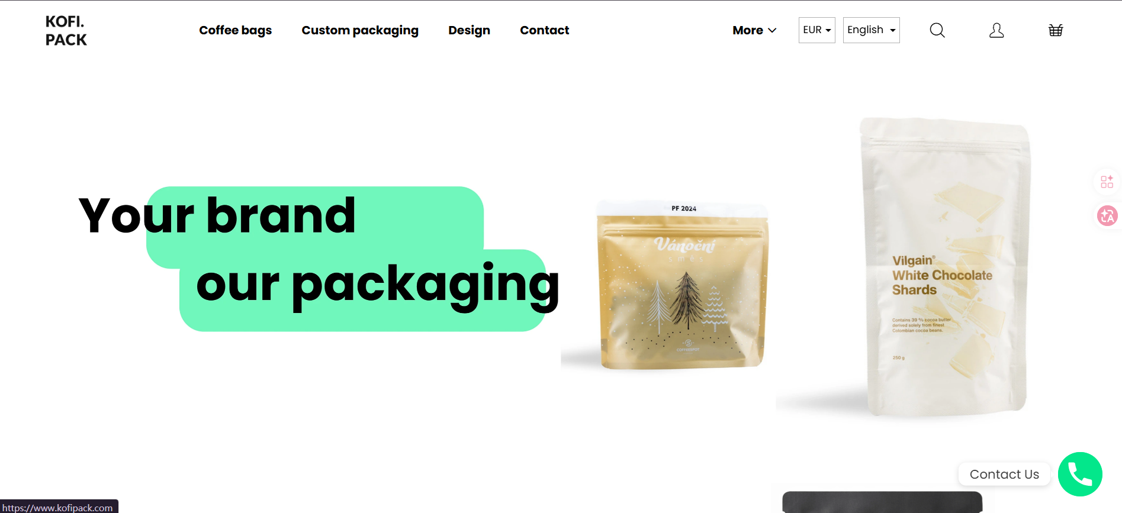
Task: Click the green "our packaging" highlight banner
Action: (362, 290)
